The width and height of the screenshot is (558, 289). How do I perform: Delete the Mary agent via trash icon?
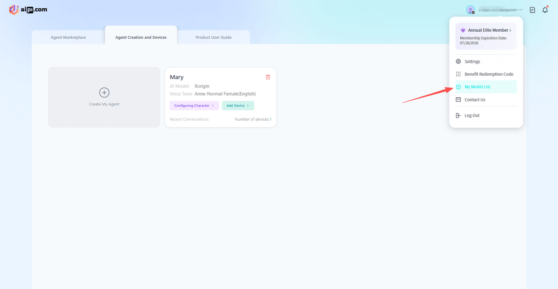tap(268, 77)
